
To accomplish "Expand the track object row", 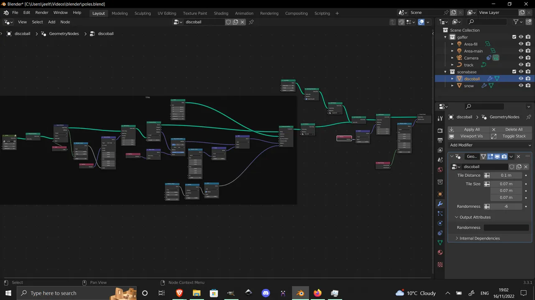I will (452, 65).
